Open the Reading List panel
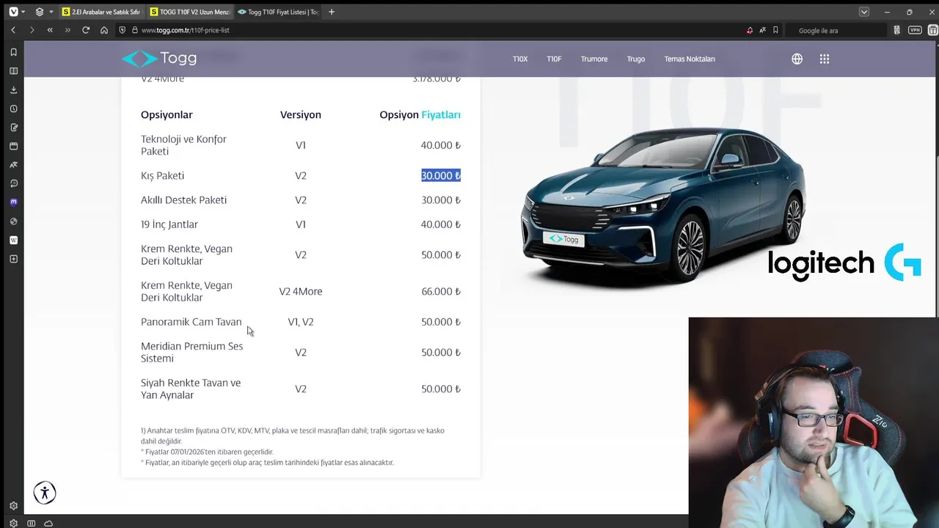Viewport: 939px width, 528px height. [x=13, y=71]
